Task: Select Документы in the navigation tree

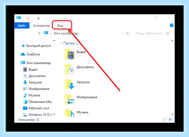Action: [x=37, y=76]
